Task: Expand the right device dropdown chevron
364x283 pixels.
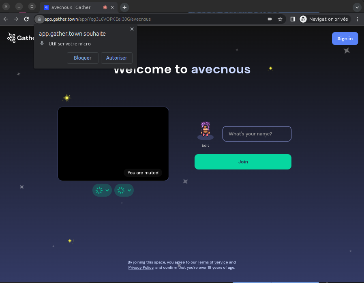Action: click(x=129, y=190)
